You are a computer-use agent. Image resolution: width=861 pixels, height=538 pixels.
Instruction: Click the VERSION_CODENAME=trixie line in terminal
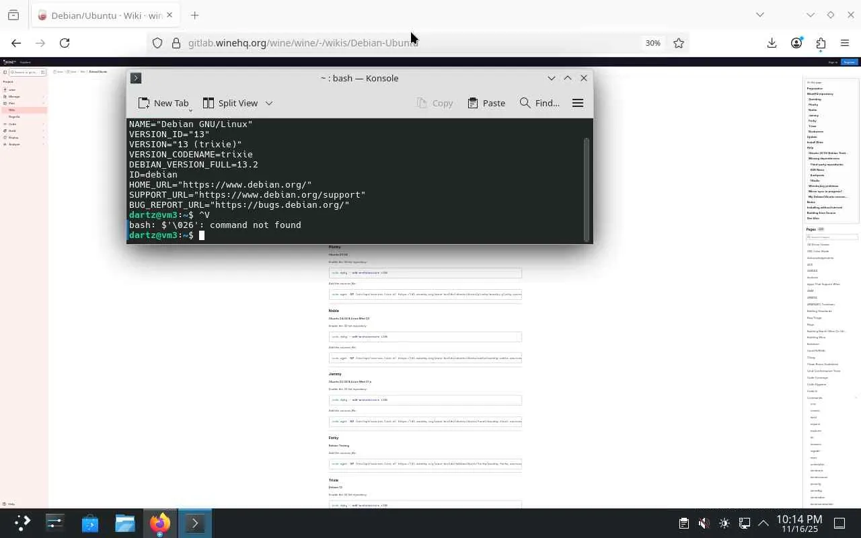click(x=191, y=155)
